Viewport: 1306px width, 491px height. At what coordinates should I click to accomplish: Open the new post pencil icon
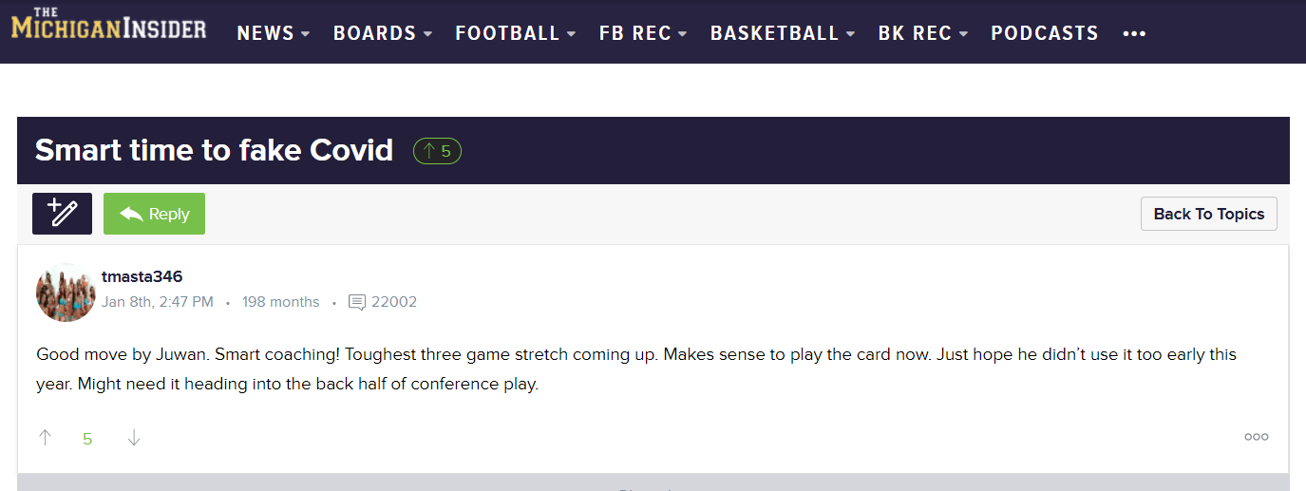[62, 214]
